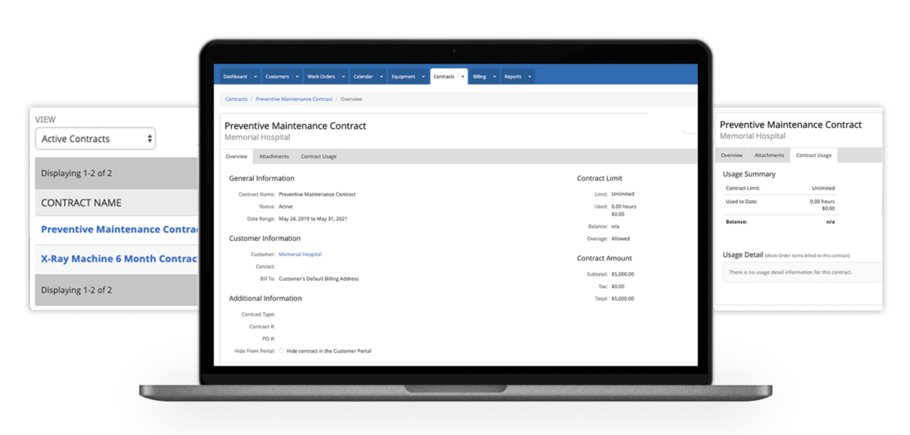Expand the Equipment dropdown arrow
Screen dimensions: 910x435
coord(424,76)
